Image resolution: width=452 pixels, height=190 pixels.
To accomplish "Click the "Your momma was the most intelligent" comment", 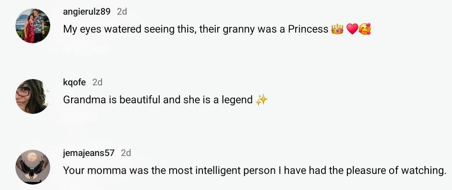I will (x=184, y=170).
